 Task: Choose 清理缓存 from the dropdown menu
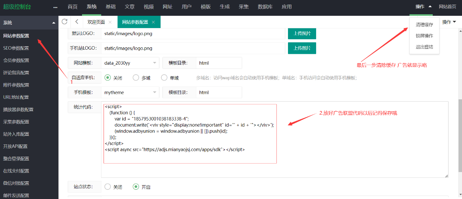424,25
